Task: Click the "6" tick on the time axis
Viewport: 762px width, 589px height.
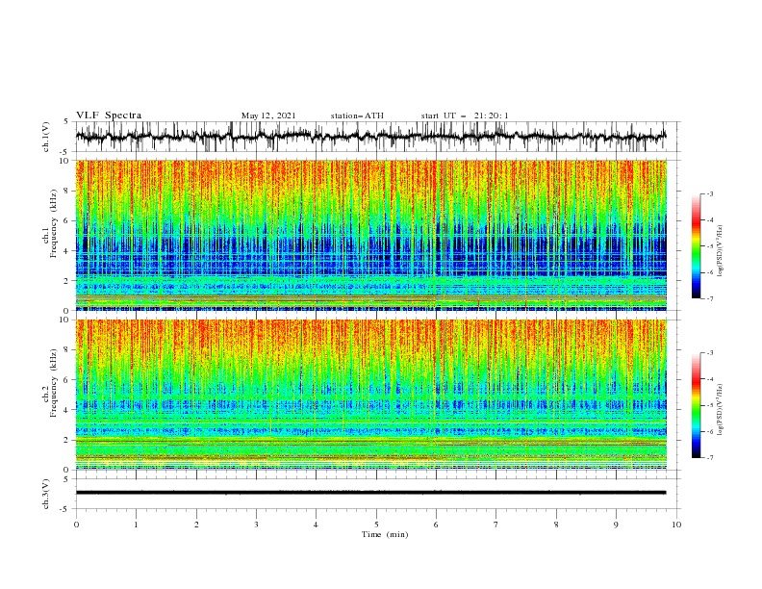Action: 436,525
